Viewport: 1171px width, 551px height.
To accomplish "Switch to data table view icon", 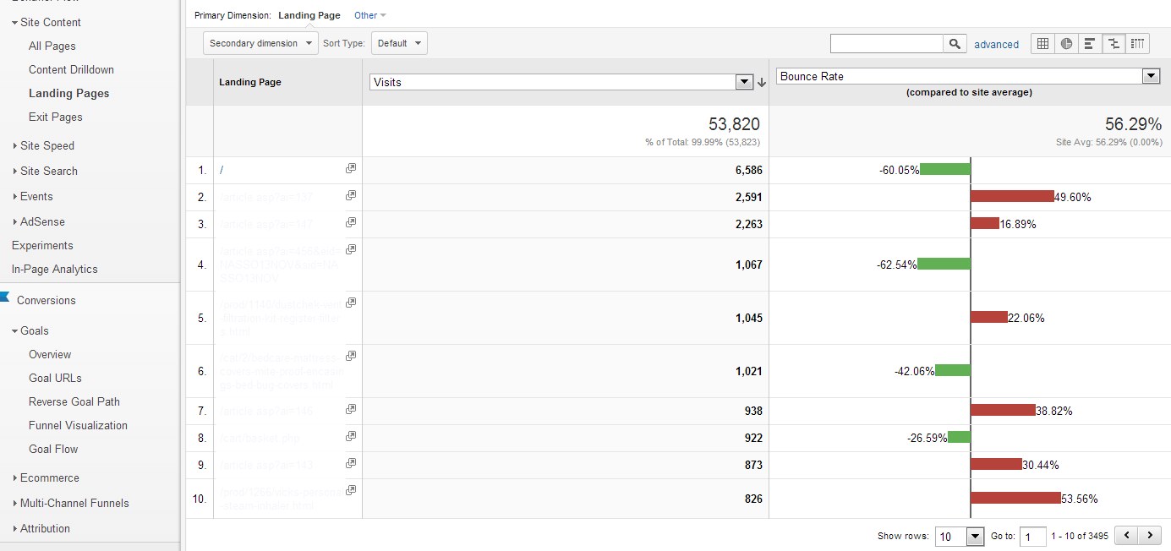I will pyautogui.click(x=1042, y=44).
